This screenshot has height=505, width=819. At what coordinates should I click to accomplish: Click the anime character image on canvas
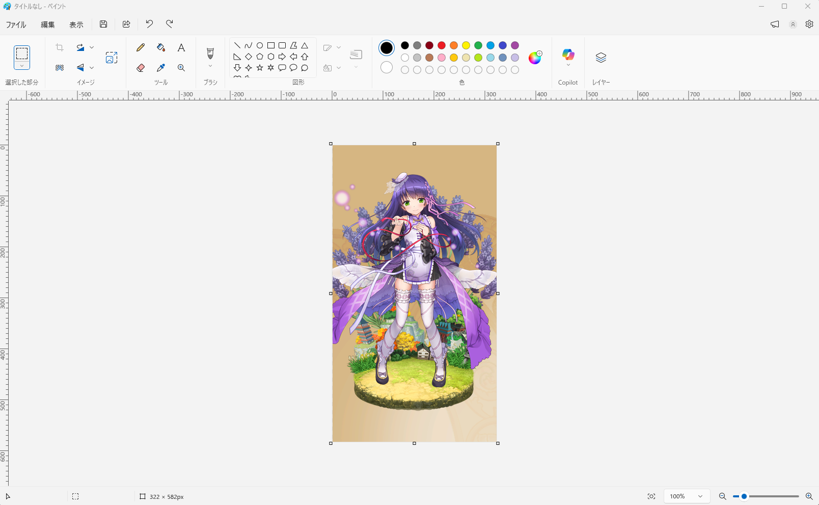tap(414, 294)
